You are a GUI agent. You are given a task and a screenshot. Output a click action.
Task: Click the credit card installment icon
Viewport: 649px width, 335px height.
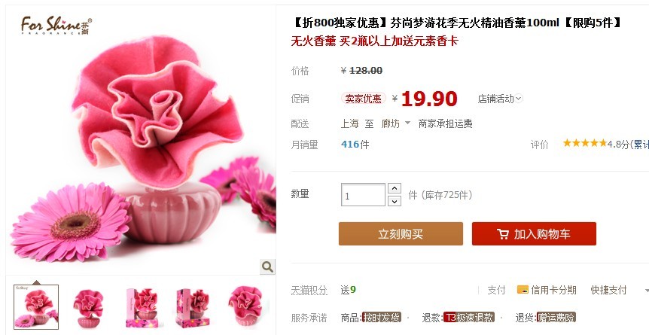523,289
